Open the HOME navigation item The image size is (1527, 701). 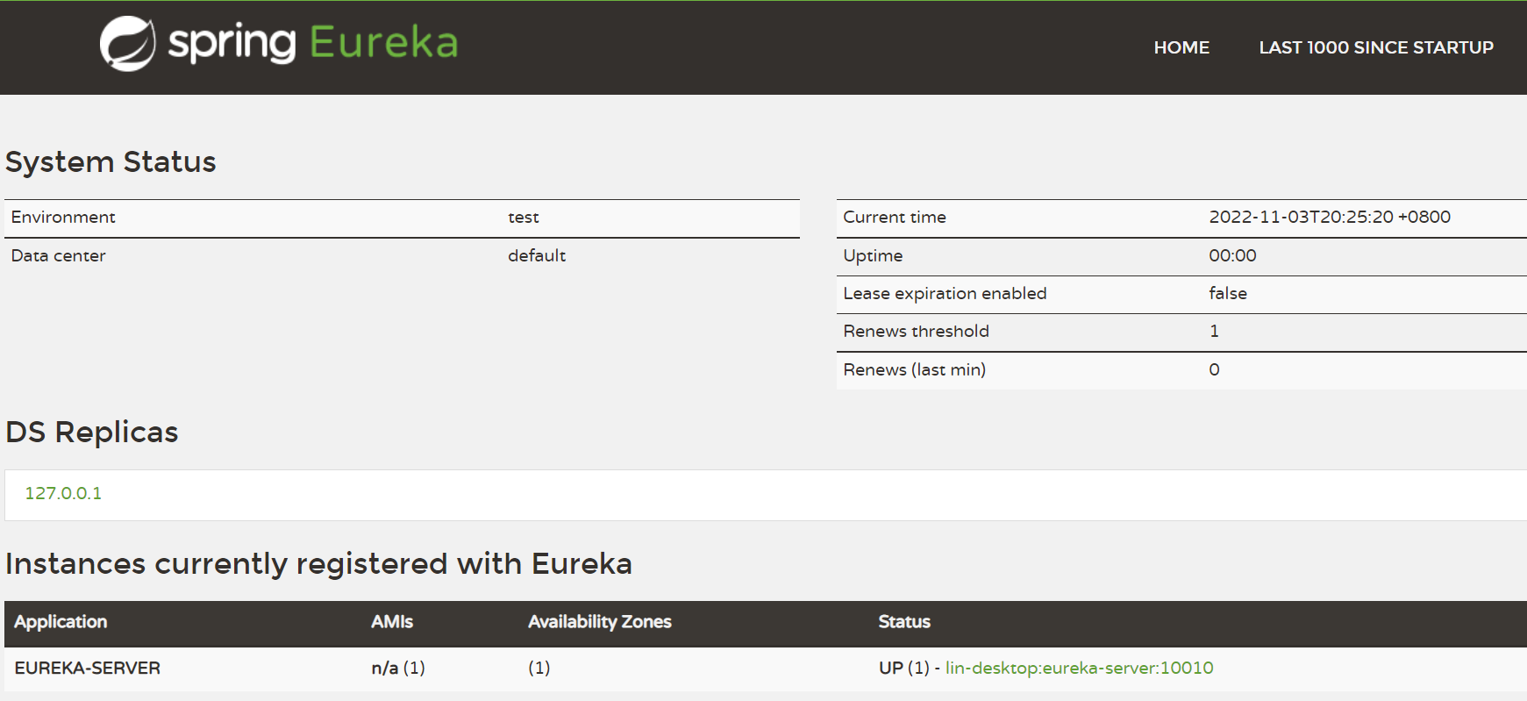pyautogui.click(x=1181, y=47)
